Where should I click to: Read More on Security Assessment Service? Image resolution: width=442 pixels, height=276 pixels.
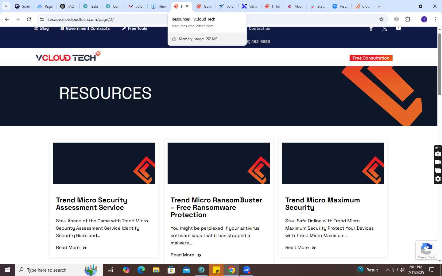71,247
